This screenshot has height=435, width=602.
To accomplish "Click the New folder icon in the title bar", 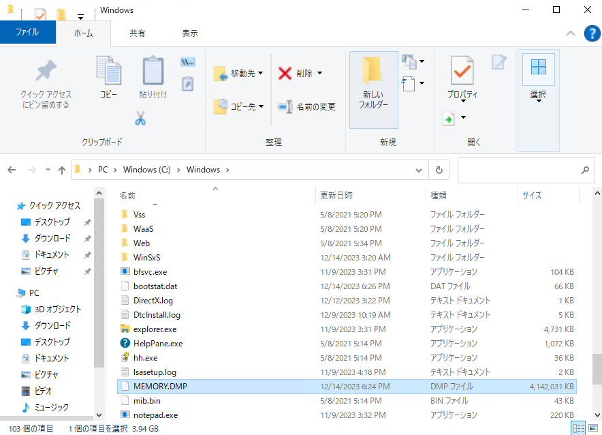I will pyautogui.click(x=61, y=14).
